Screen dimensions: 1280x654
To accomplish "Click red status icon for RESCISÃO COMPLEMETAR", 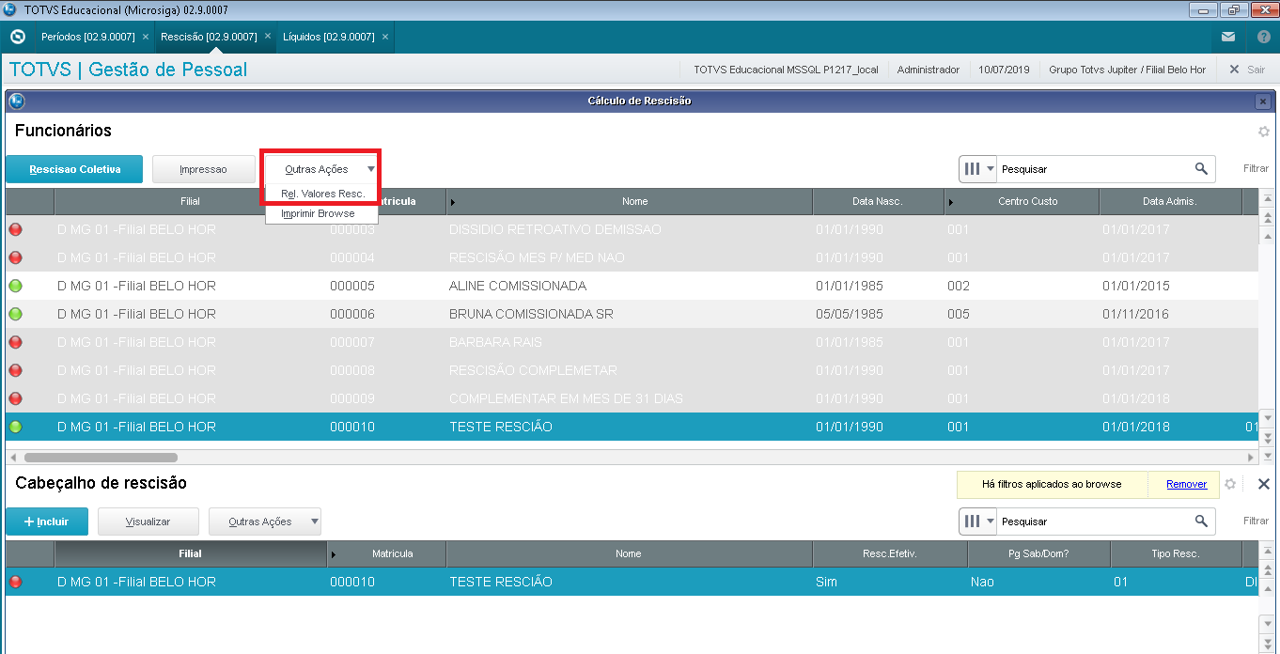I will click(x=15, y=370).
